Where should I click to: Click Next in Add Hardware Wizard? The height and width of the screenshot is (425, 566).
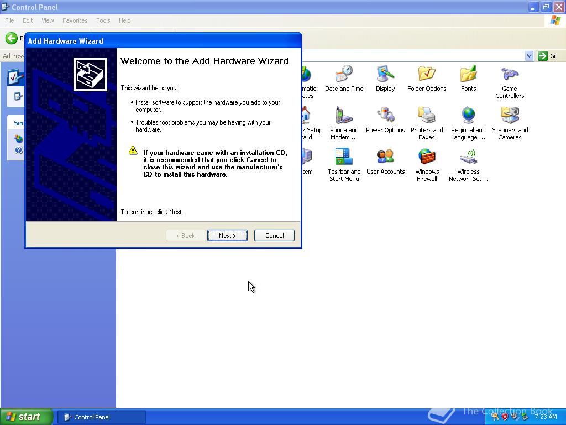click(227, 236)
